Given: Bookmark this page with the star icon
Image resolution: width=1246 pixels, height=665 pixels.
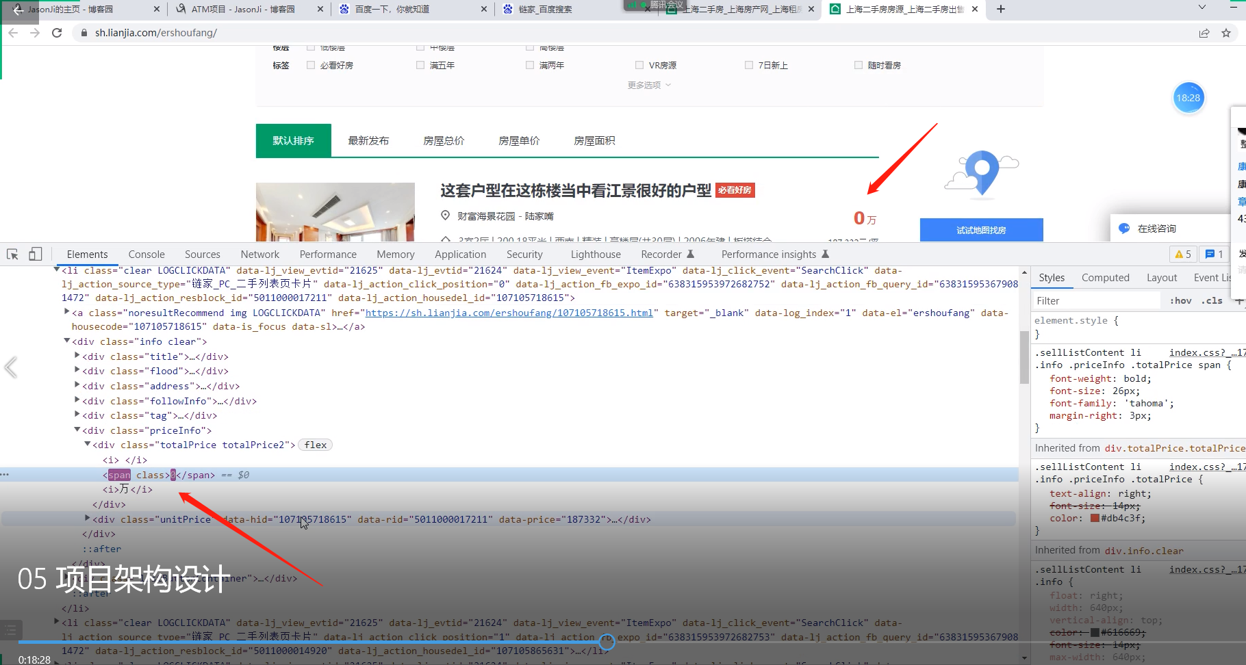Looking at the screenshot, I should (1226, 33).
